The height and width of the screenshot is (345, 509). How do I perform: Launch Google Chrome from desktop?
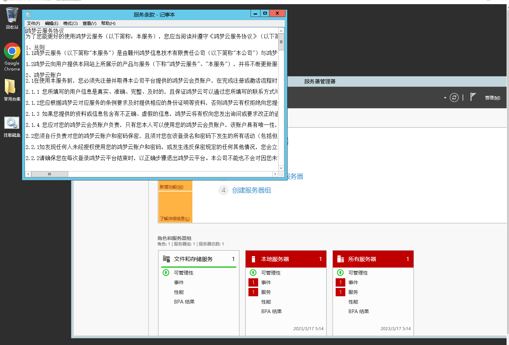click(x=12, y=57)
